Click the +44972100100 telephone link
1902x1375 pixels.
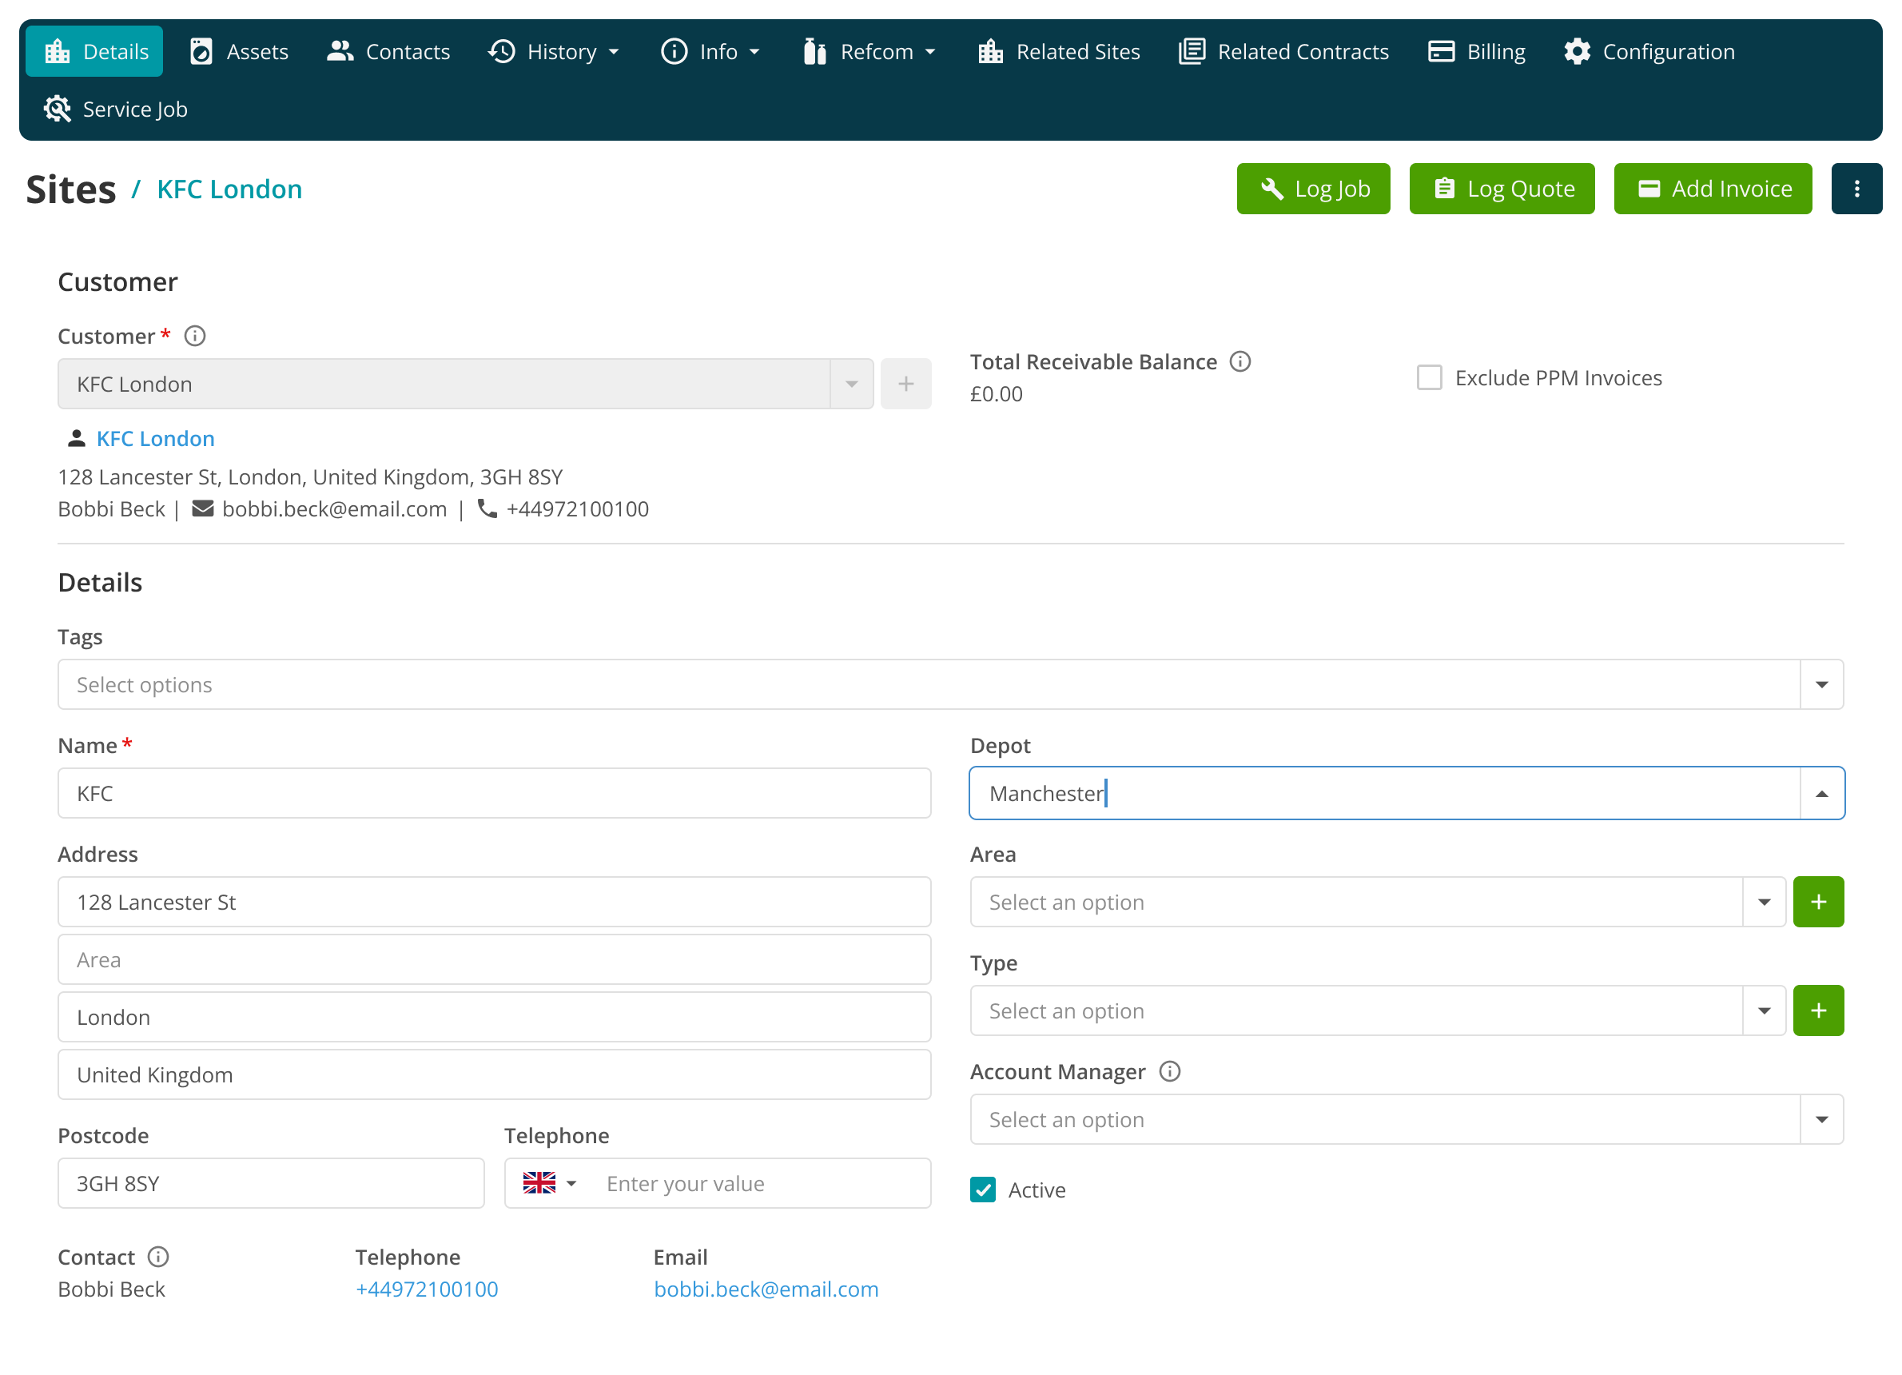tap(426, 1289)
